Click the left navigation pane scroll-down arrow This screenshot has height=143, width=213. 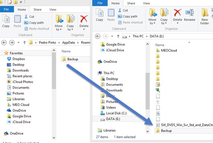54,138
